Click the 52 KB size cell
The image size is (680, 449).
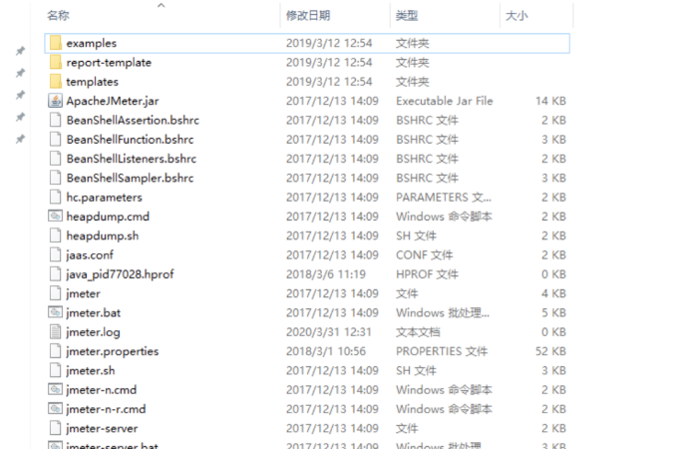point(550,351)
